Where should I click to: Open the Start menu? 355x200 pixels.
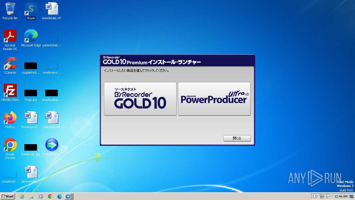[x=7, y=196]
